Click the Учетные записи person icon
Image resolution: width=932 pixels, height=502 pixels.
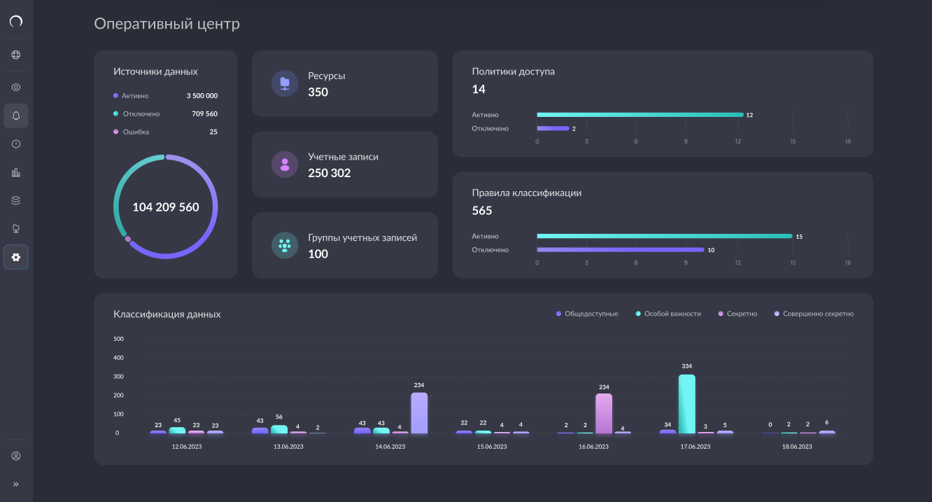click(x=285, y=165)
